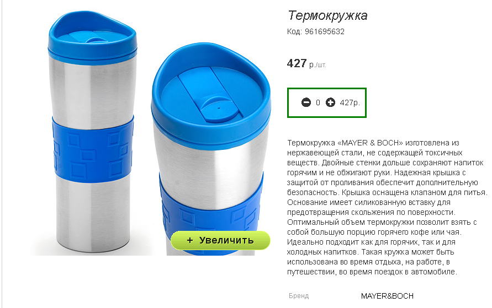Click the green Увеличить button
The width and height of the screenshot is (492, 308).
tap(220, 240)
